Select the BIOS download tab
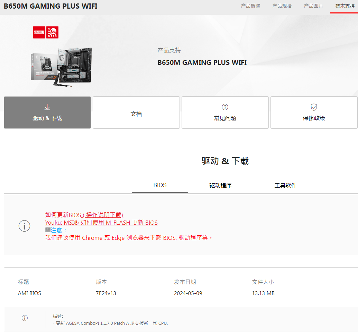358x332 pixels. pos(160,185)
